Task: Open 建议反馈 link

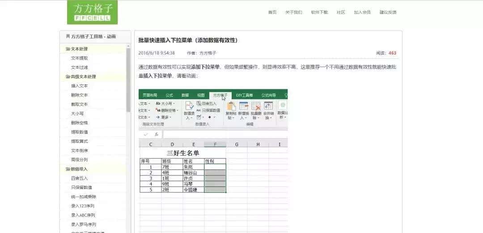Action: 388,13
